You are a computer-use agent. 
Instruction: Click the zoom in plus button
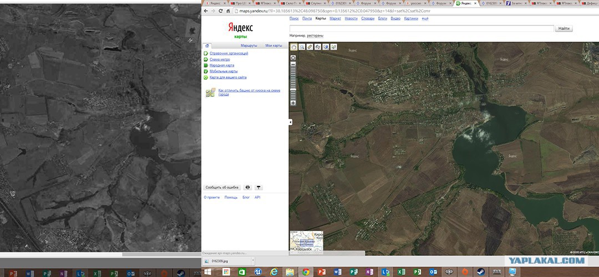coord(293,103)
